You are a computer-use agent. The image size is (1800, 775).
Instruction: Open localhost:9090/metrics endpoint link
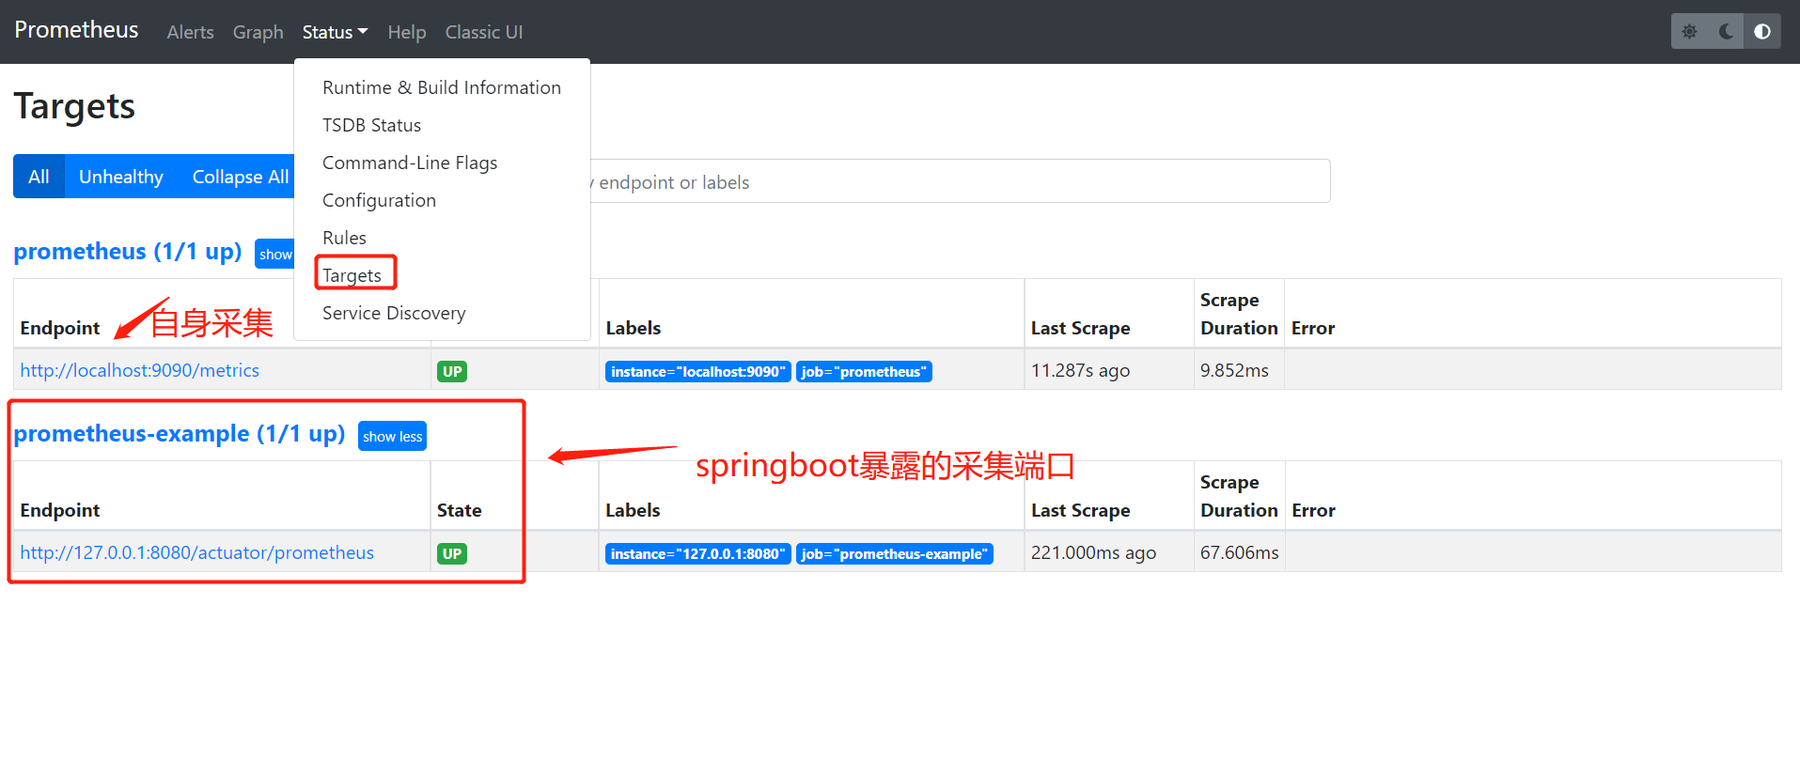140,370
